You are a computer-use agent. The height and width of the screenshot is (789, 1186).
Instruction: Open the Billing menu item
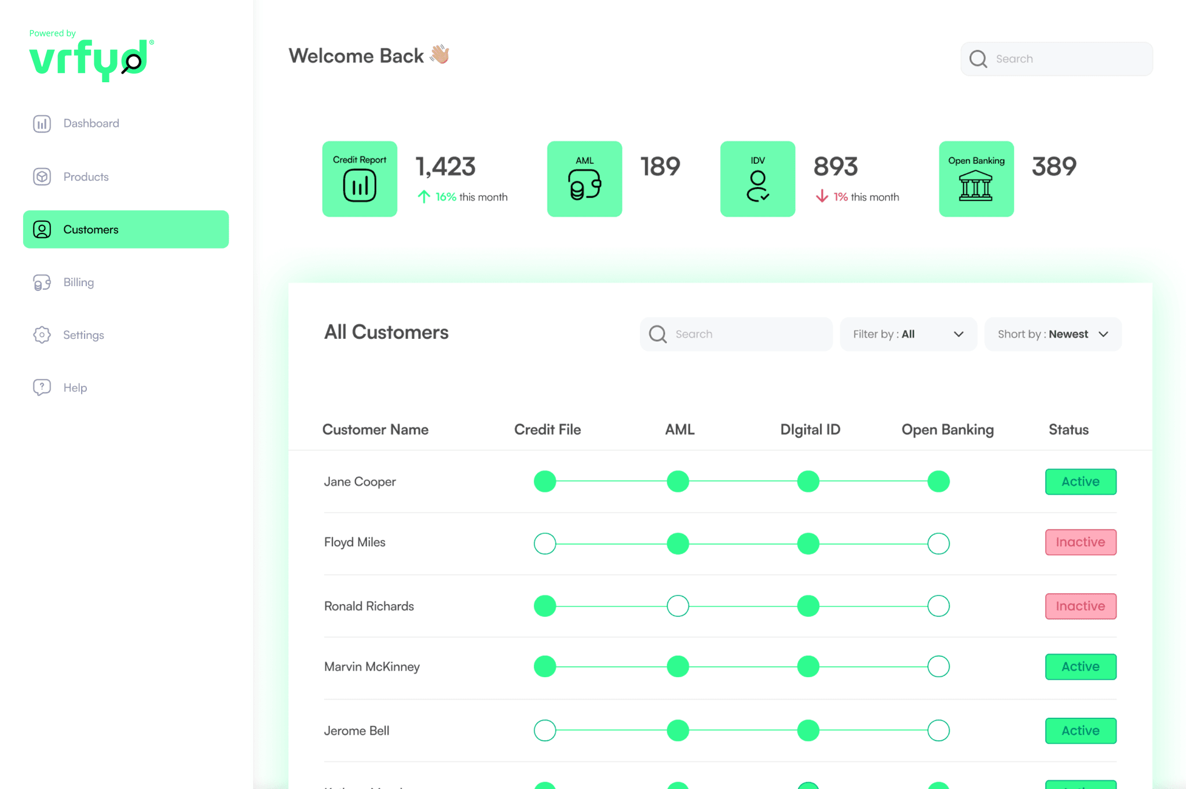click(78, 282)
